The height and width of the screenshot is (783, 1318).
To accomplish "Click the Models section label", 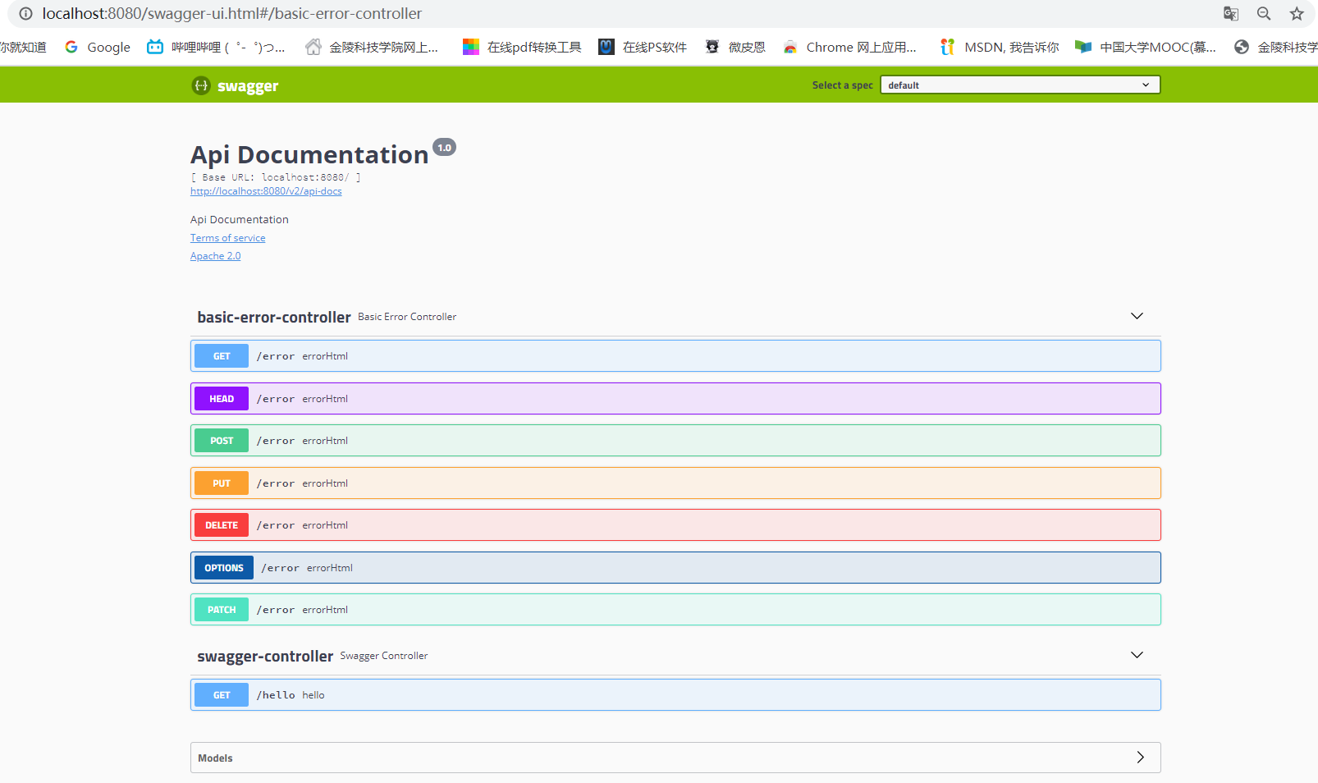I will point(215,758).
